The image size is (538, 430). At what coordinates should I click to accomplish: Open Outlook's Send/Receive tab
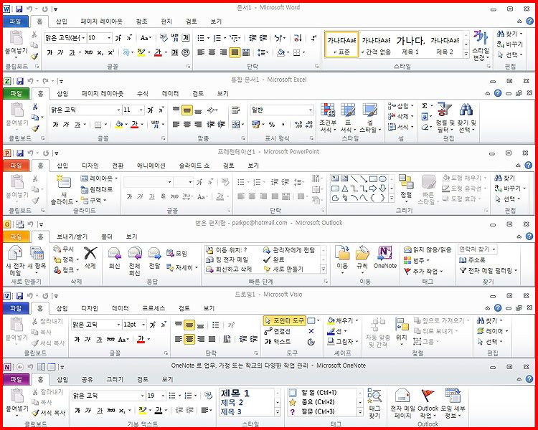tap(72, 236)
